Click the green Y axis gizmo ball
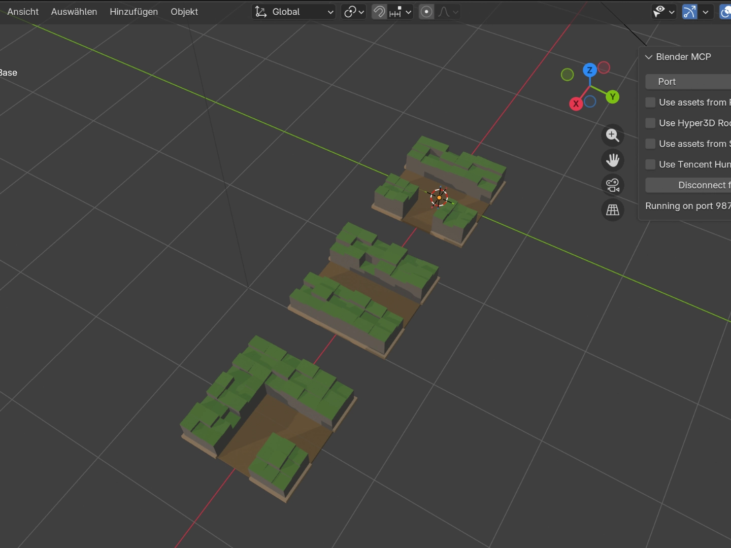This screenshot has height=548, width=731. [x=613, y=96]
